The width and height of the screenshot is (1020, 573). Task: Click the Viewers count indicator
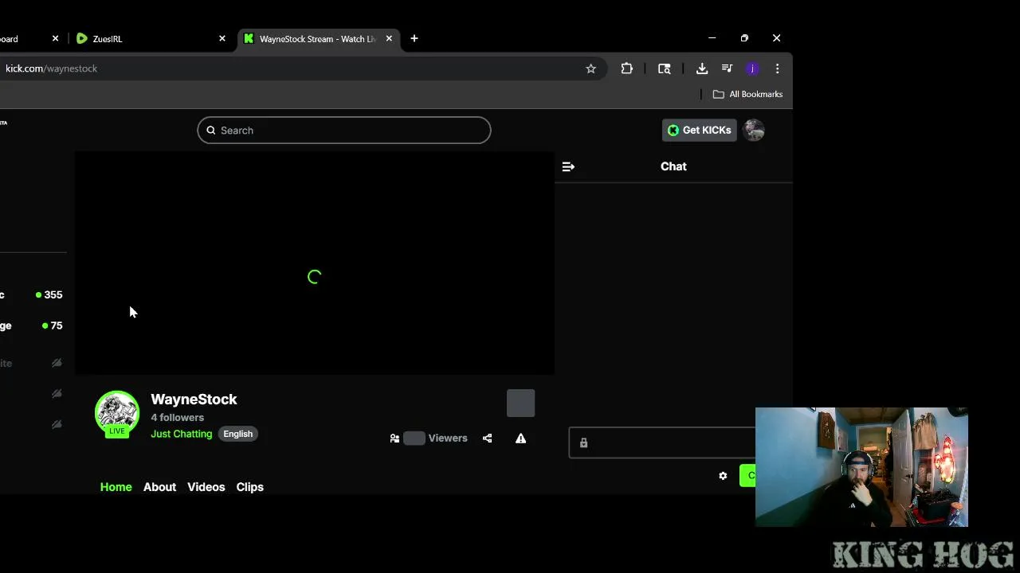click(x=429, y=438)
